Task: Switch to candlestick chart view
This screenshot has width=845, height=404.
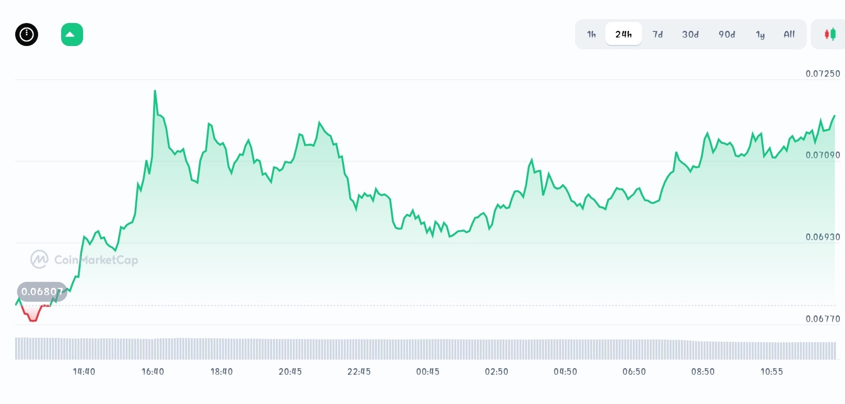Action: tap(830, 34)
